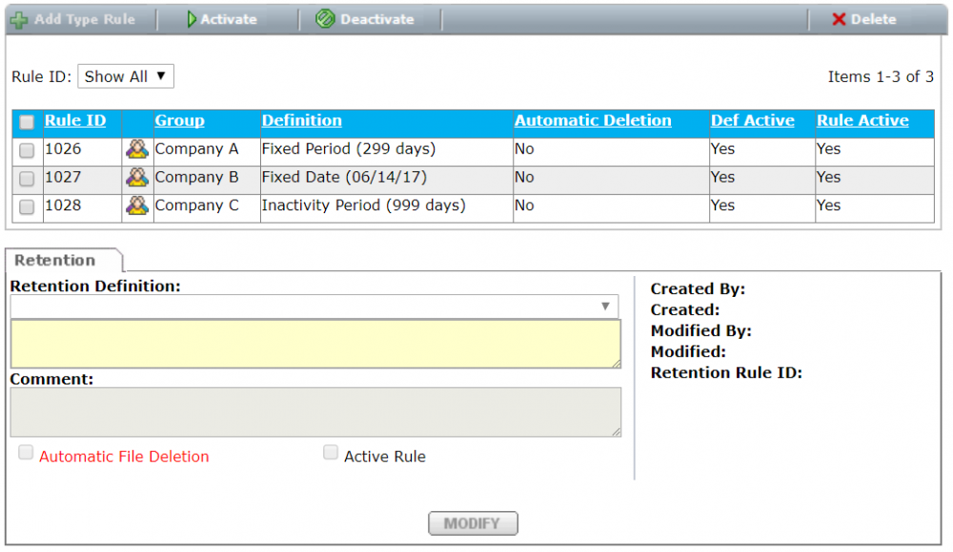953x552 pixels.
Task: Select the rule 1027 row checkbox
Action: point(27,179)
